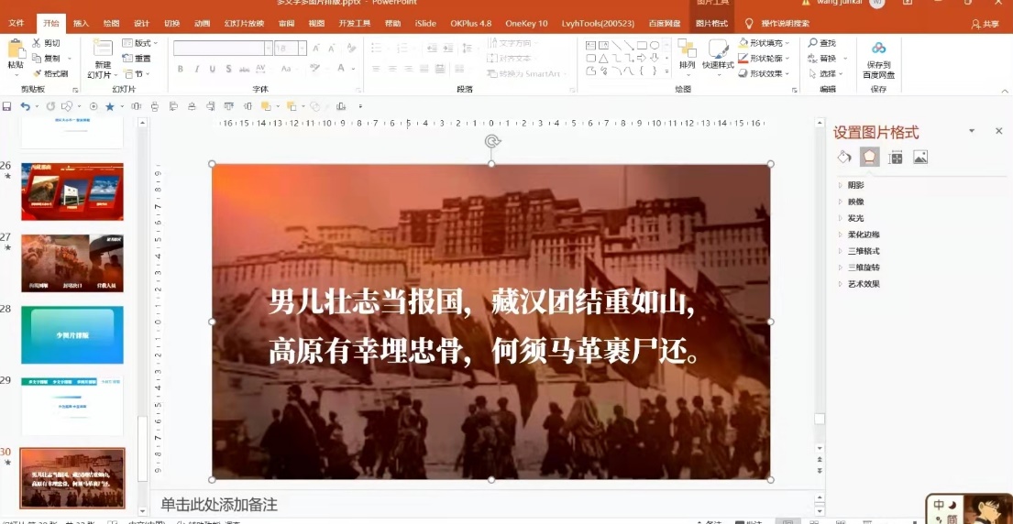The width and height of the screenshot is (1013, 524).
Task: Open the Shape Fill (形状填充) dropdown
Action: (765, 43)
